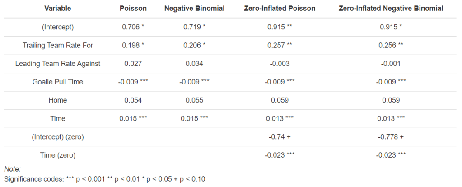This screenshot has height=187, width=462.
Task: Select the "Time (zero)" row label
Action: click(58, 155)
